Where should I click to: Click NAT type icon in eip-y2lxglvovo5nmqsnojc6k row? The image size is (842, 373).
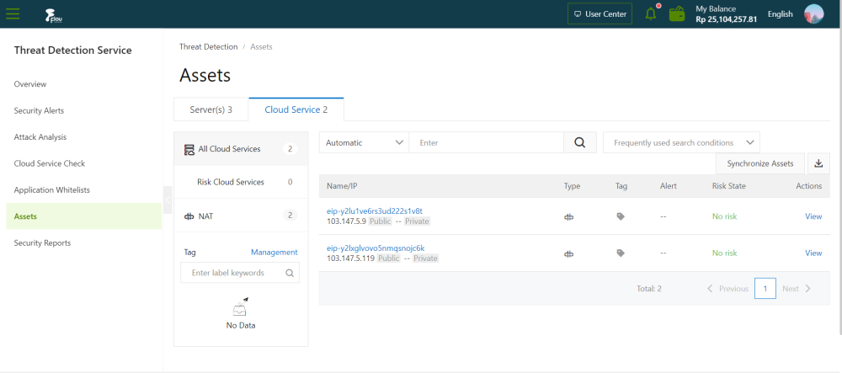pos(569,253)
